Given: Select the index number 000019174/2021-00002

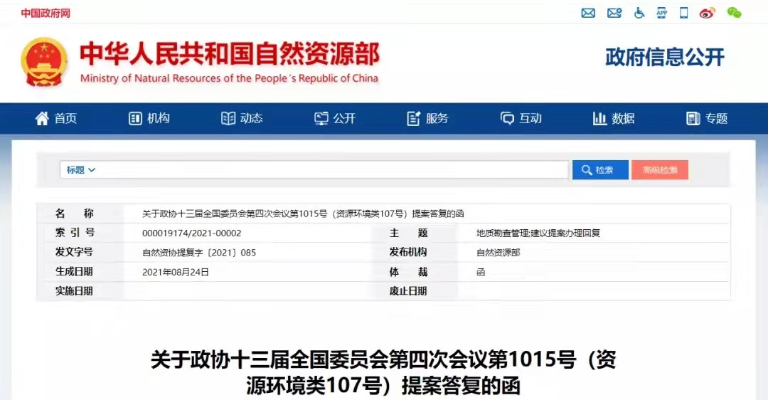Looking at the screenshot, I should click(191, 233).
